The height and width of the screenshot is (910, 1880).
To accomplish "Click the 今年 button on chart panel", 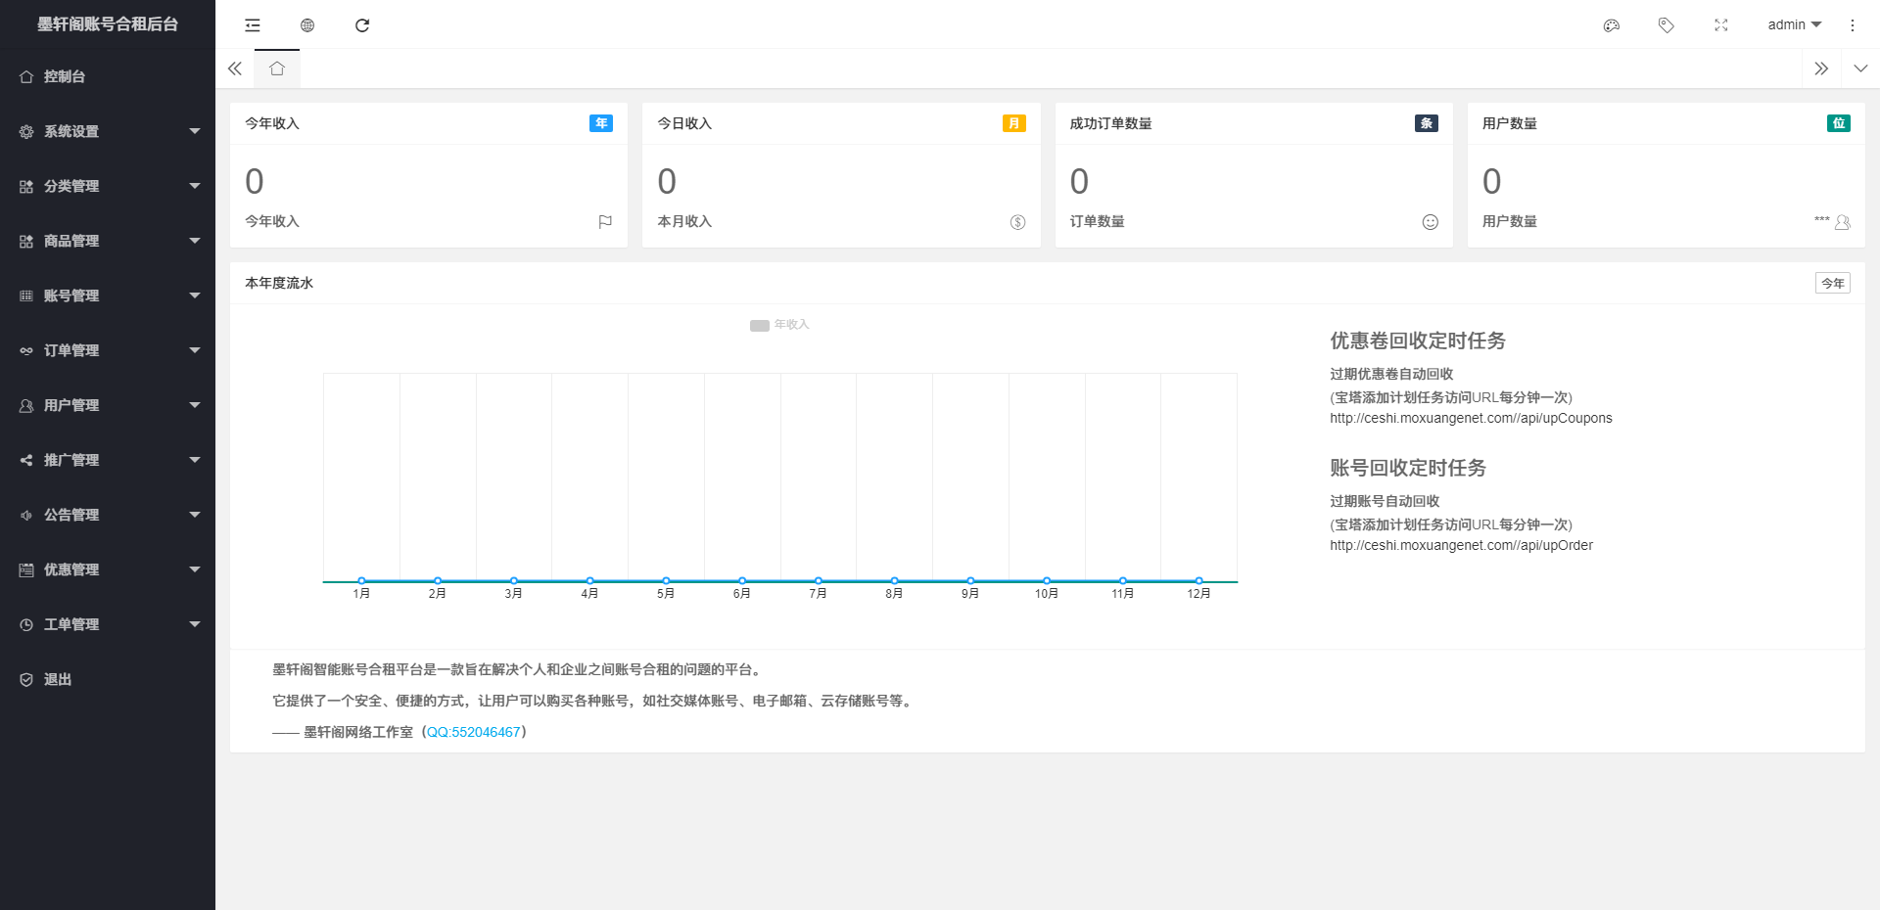I will click(x=1833, y=283).
